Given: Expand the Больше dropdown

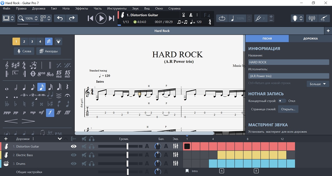Looking at the screenshot, I should coord(318,84).
